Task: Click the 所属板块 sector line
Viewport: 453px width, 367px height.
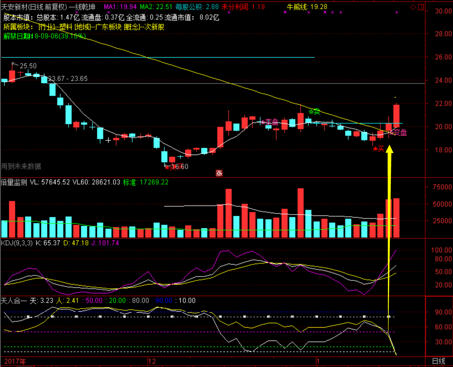Action: [x=84, y=27]
